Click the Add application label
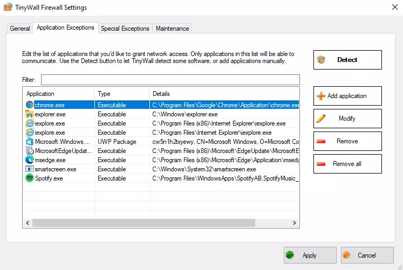 (x=347, y=96)
